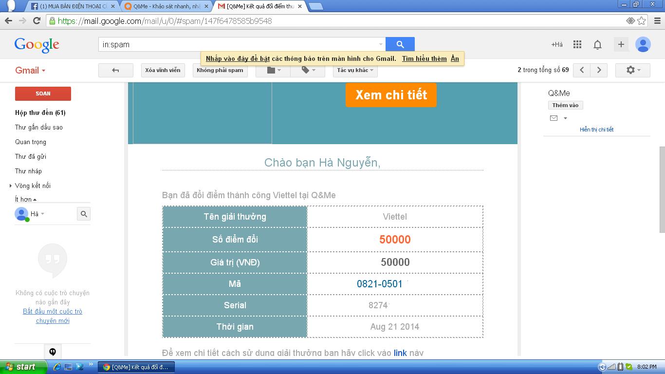Show the next conversation with the right chevron
Image resolution: width=665 pixels, height=374 pixels.
[599, 70]
